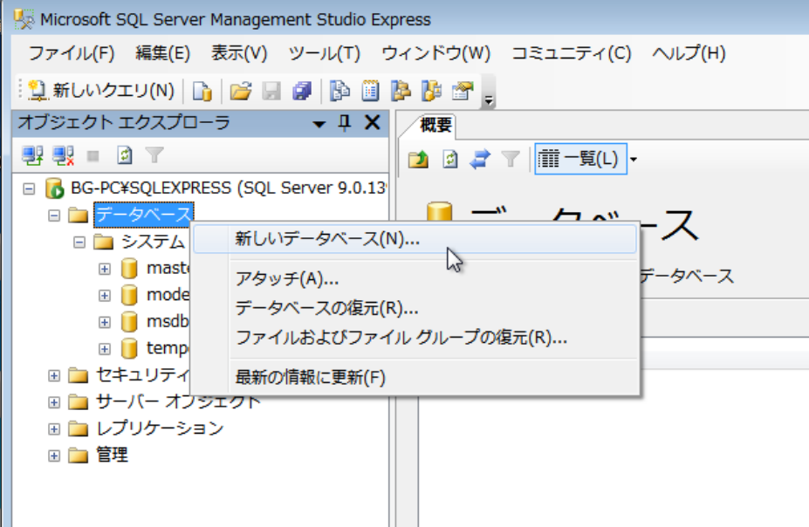The height and width of the screenshot is (527, 809).
Task: Expand the msdb database node
Action: point(104,322)
